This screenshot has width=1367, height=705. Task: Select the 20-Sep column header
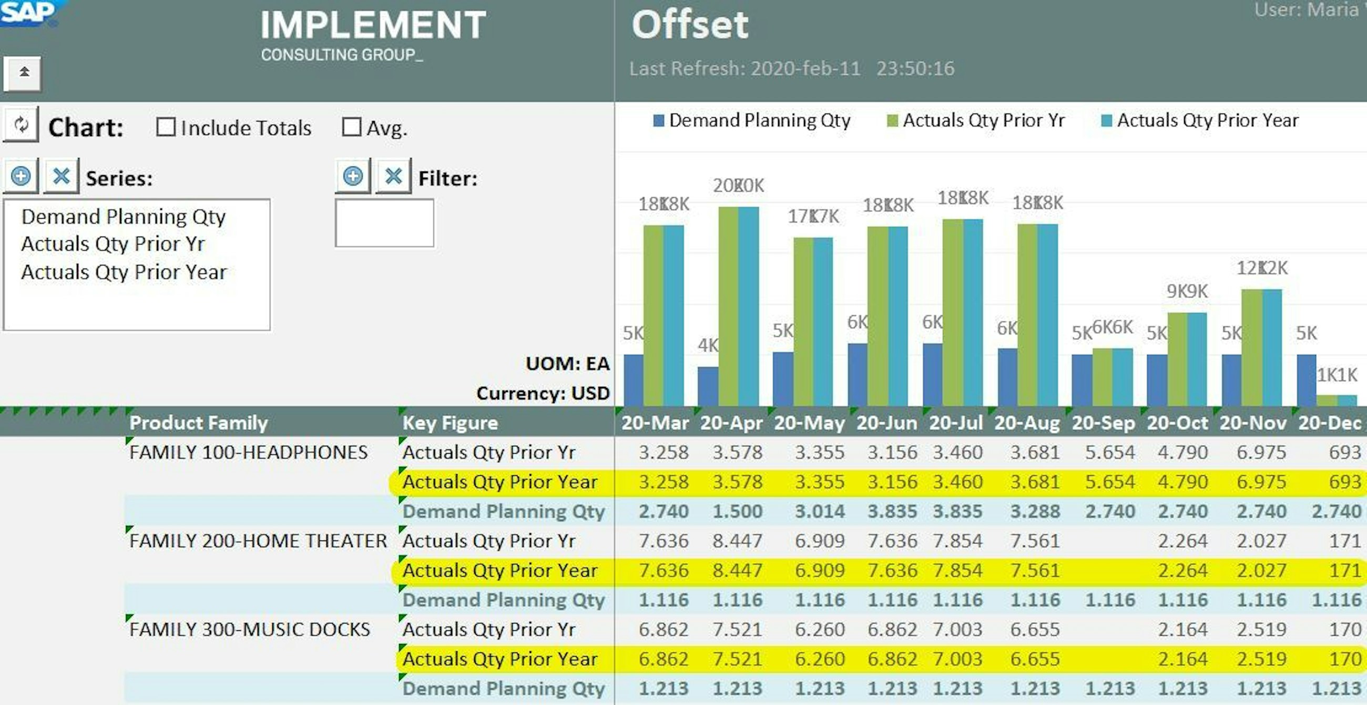click(x=1103, y=423)
